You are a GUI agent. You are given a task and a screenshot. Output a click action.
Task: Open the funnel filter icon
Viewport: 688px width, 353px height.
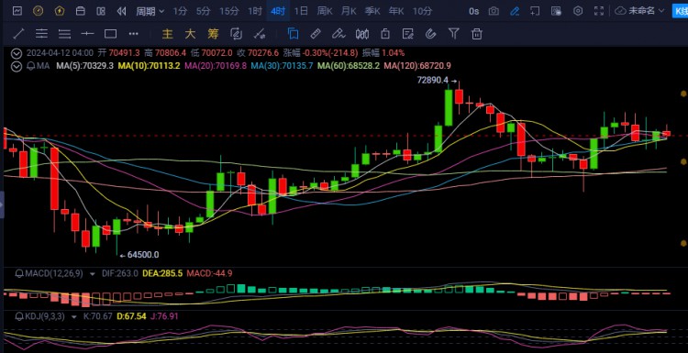tap(454, 33)
